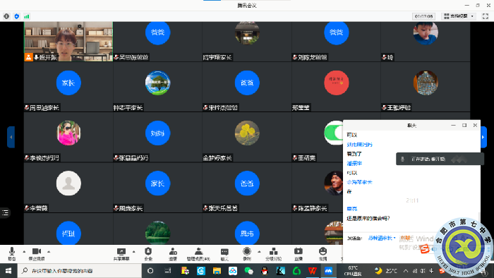This screenshot has width=494, height=278.
Task: Select the tree avatar participant tile
Action: [157, 87]
